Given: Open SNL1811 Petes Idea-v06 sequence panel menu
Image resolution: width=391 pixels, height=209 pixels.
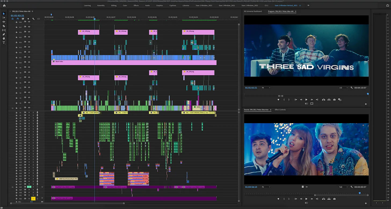Looking at the screenshot, I should click(x=32, y=12).
